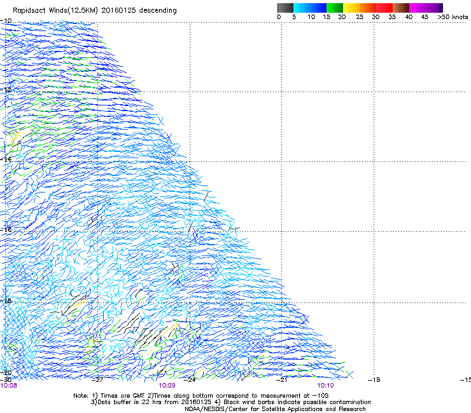Select the gray 0-5 knots color segment

[x=285, y=8]
